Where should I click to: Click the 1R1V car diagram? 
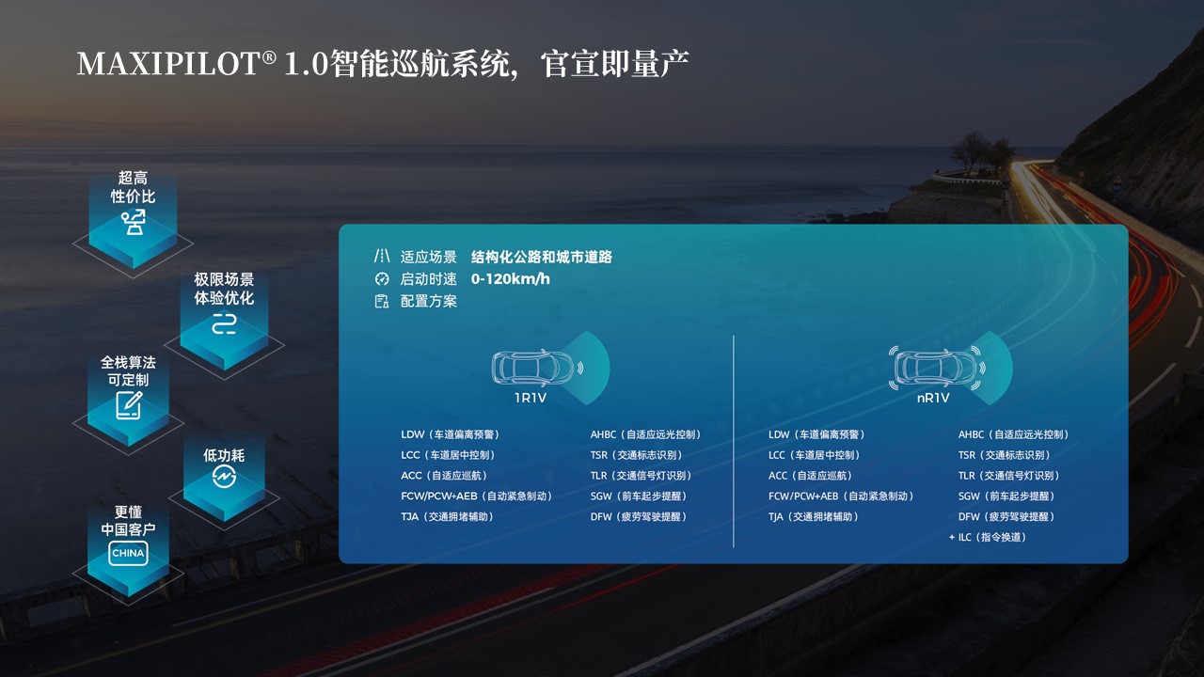[x=550, y=368]
